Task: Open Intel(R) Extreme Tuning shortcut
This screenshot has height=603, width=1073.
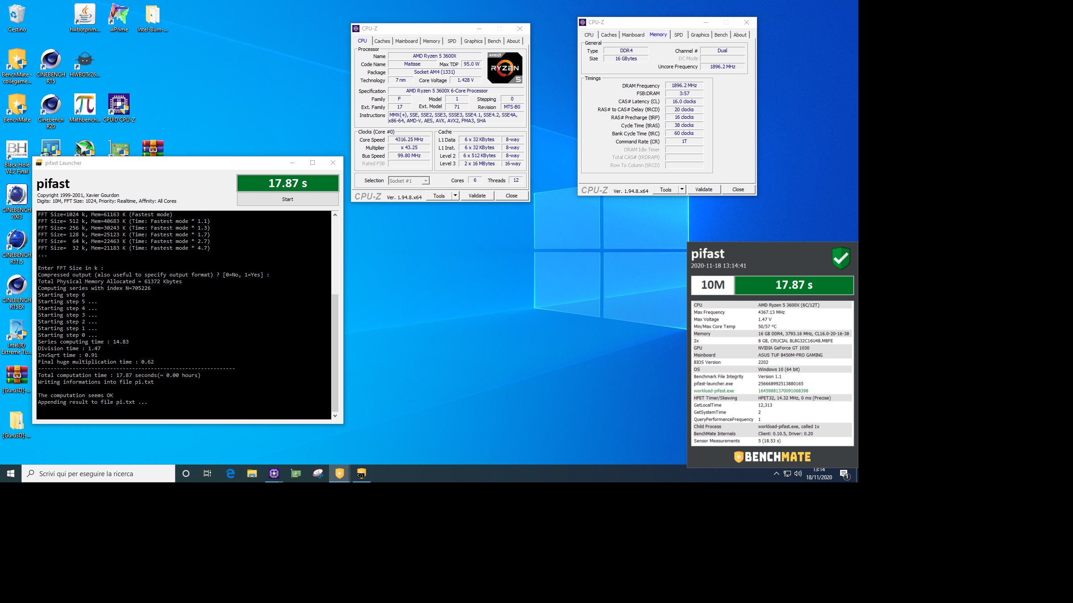Action: coord(17,337)
